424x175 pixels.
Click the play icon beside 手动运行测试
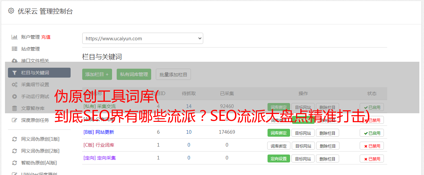coord(14,96)
